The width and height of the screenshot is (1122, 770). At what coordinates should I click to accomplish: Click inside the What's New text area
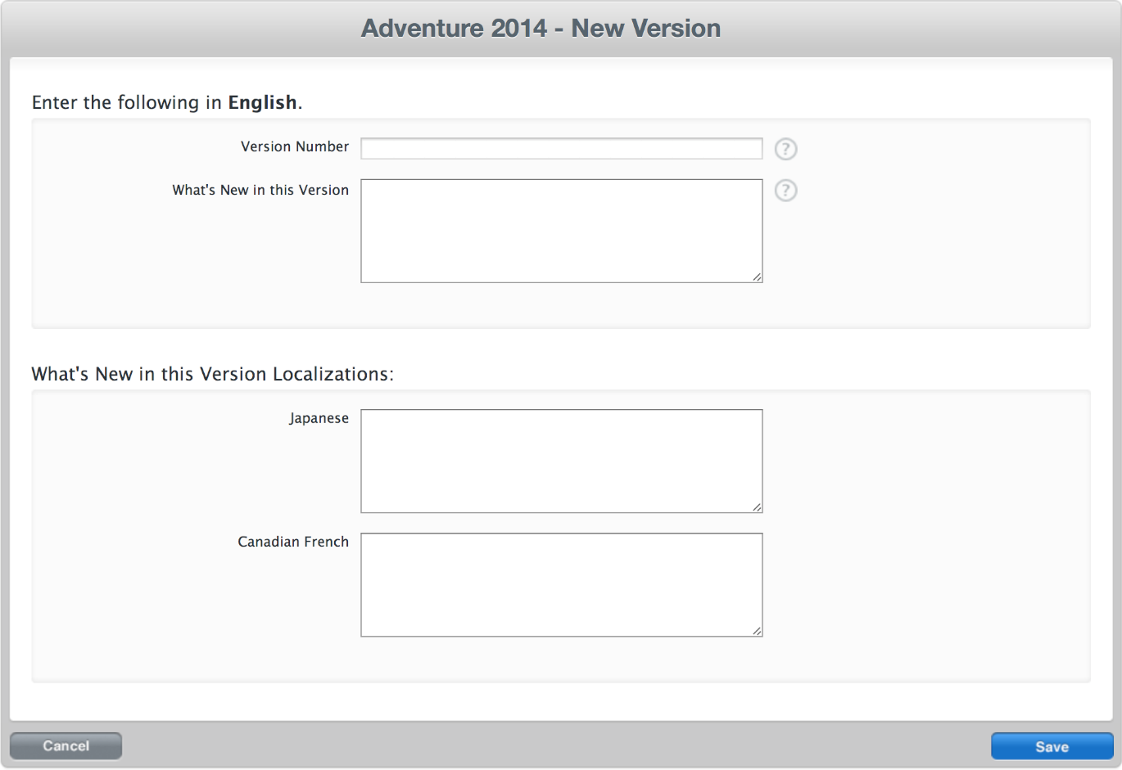tap(561, 229)
